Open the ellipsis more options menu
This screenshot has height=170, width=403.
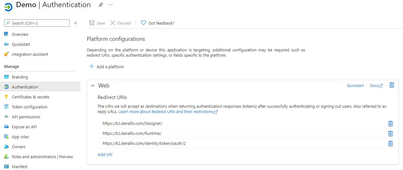tap(111, 5)
